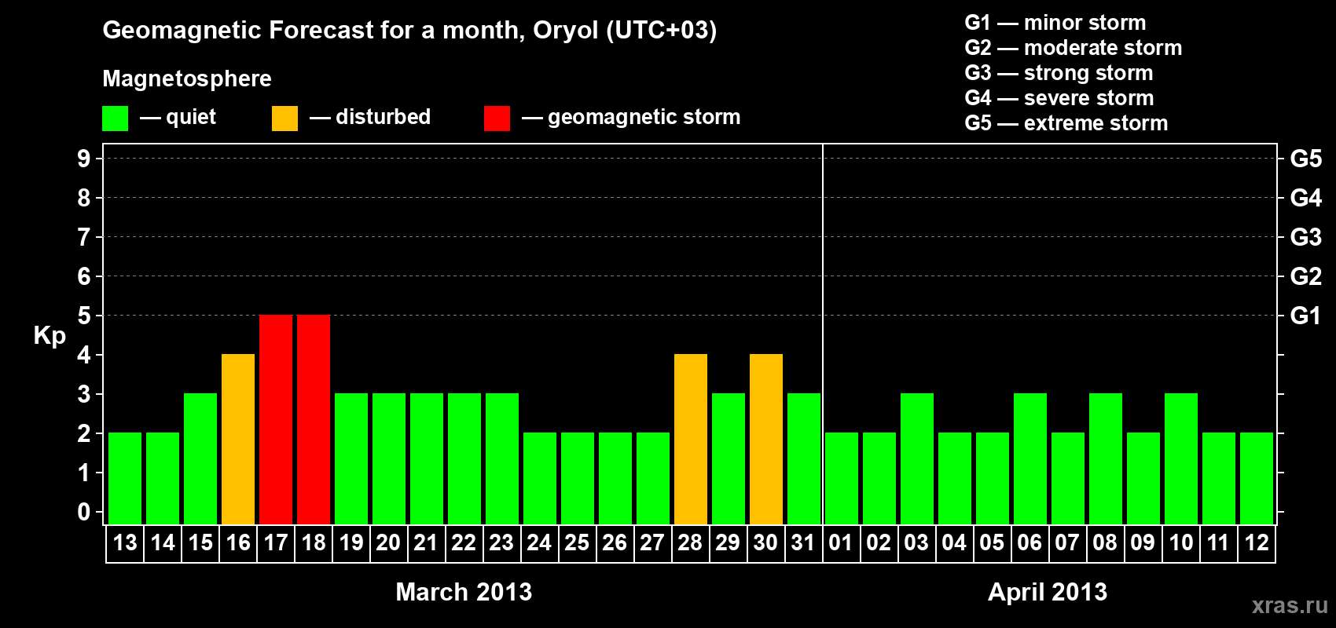Click the Kp axis value 9

pyautogui.click(x=84, y=159)
